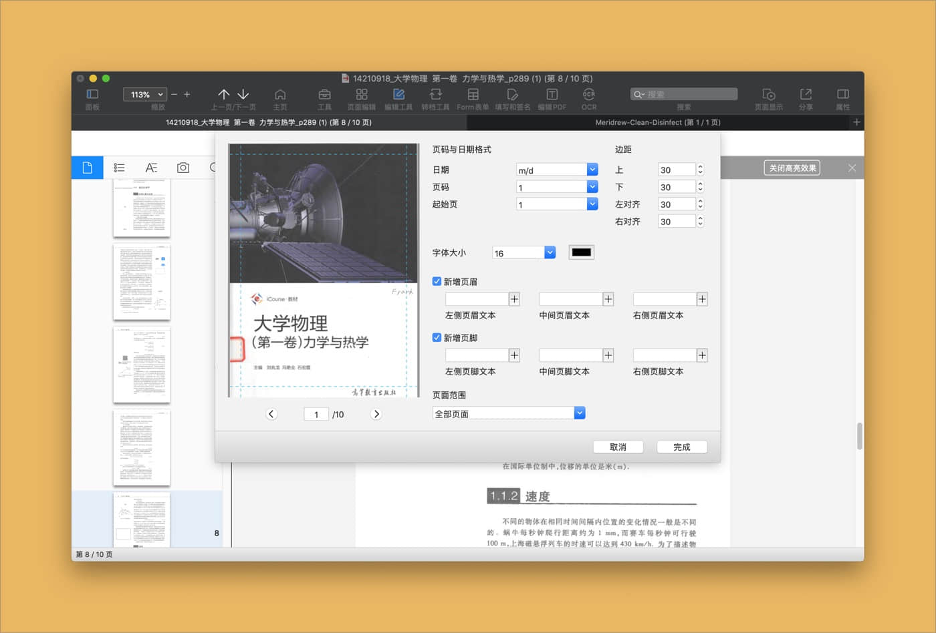Click add button for middle header text

click(608, 299)
